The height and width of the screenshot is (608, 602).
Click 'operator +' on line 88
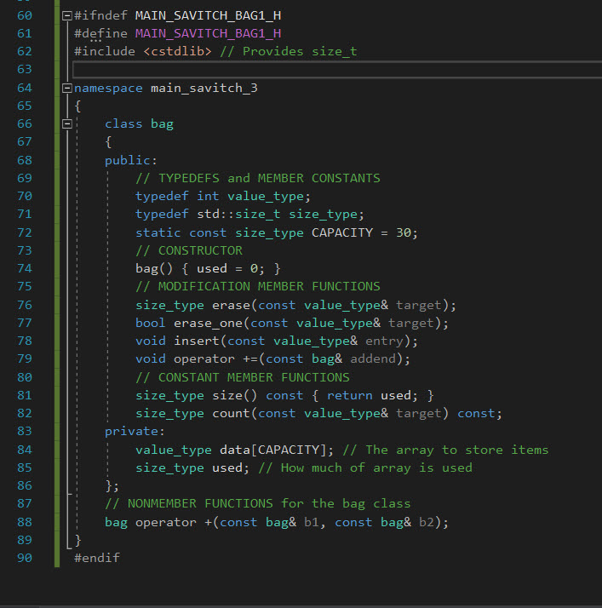[173, 522]
